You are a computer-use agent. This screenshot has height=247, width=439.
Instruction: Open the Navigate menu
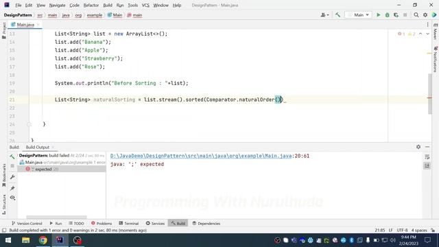[57, 5]
